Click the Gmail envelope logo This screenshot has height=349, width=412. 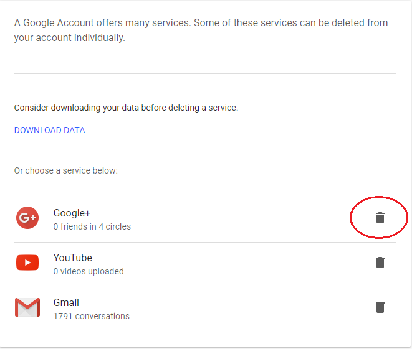(x=27, y=307)
